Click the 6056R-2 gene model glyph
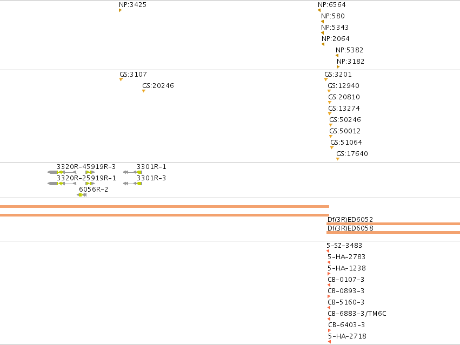 point(82,195)
